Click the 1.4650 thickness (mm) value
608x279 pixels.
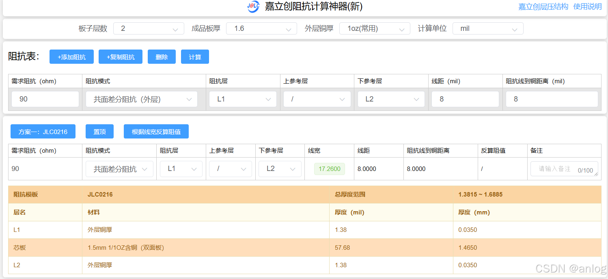[x=468, y=248]
